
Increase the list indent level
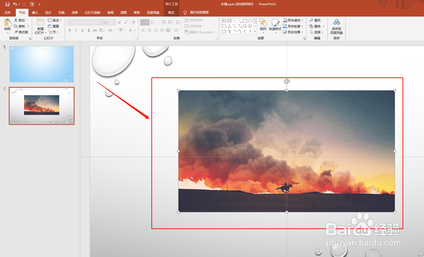pos(170,22)
